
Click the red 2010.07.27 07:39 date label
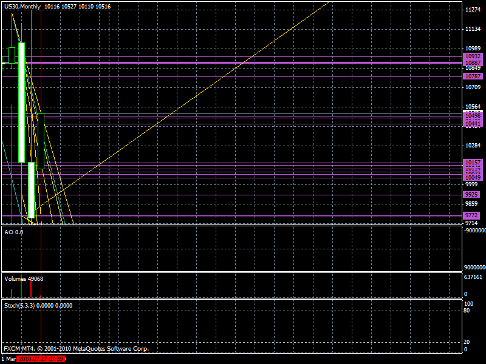(41, 359)
